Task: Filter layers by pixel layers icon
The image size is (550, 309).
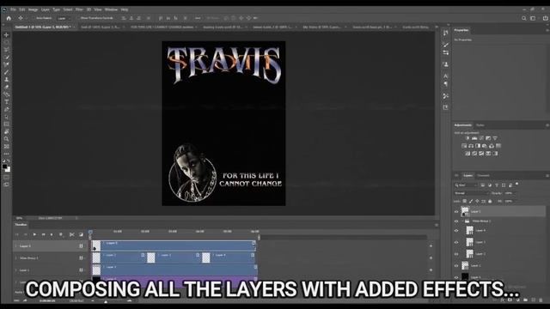Action: pos(483,185)
